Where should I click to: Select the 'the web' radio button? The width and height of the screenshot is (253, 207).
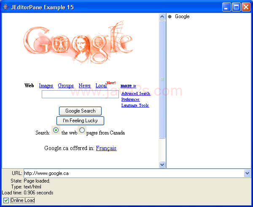[x=56, y=130]
